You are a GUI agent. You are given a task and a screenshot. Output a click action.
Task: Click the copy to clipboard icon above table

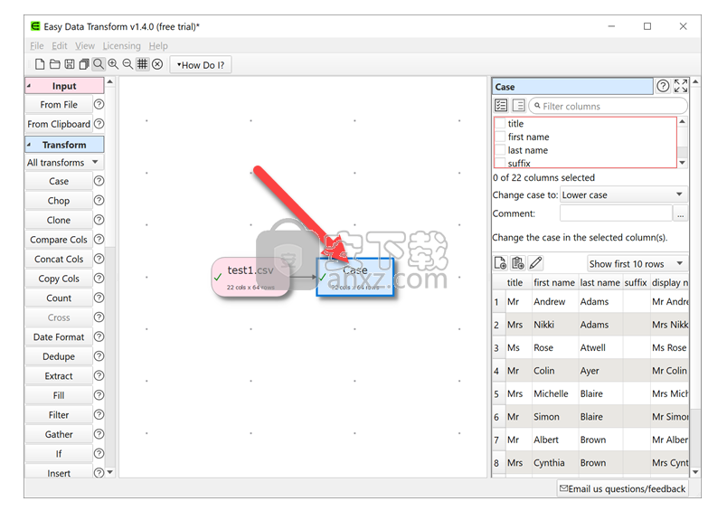point(518,263)
